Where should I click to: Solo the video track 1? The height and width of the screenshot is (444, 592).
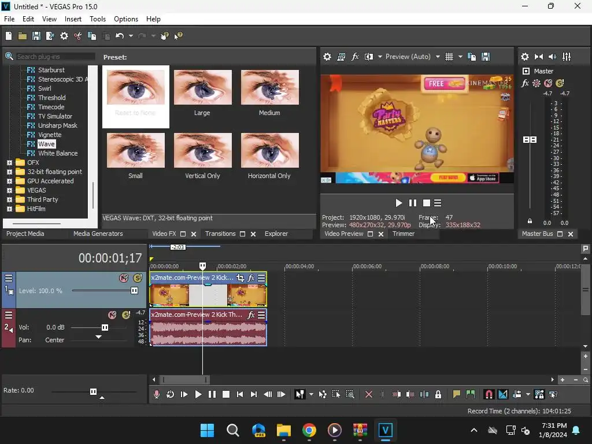(138, 278)
